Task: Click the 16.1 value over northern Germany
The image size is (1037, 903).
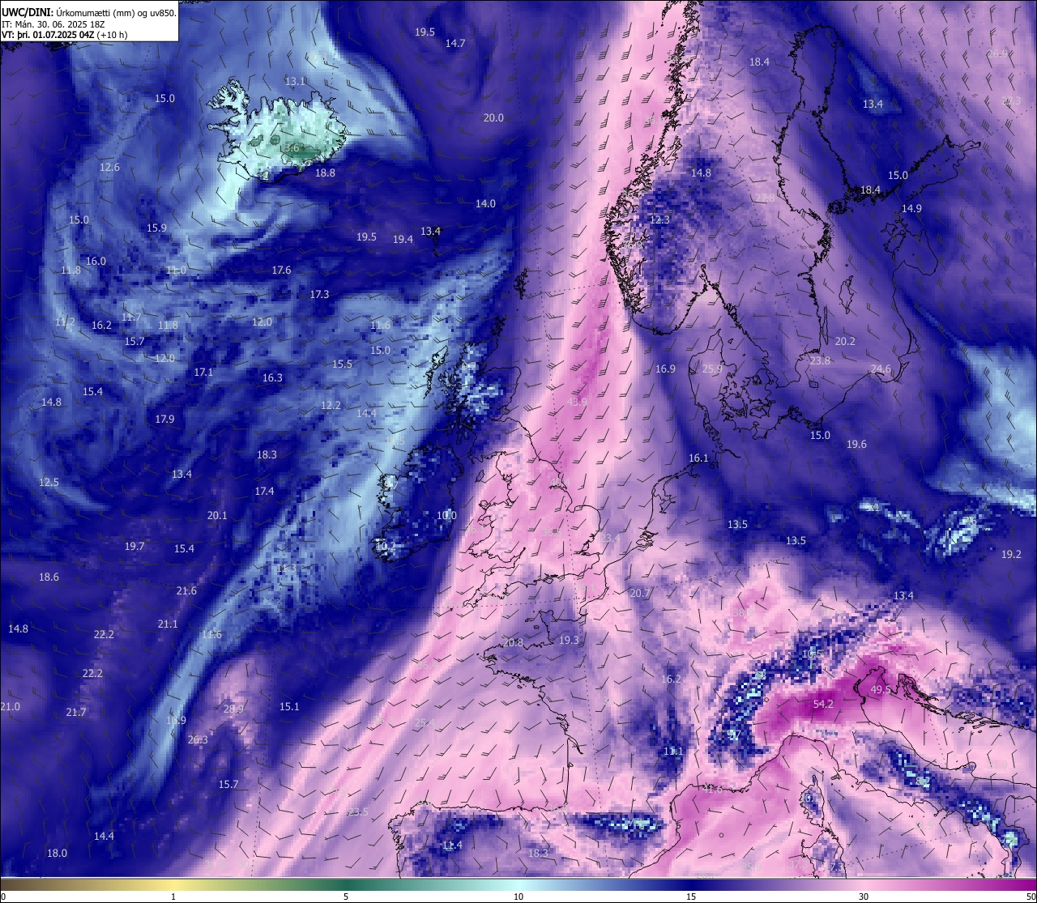Action: [x=698, y=458]
